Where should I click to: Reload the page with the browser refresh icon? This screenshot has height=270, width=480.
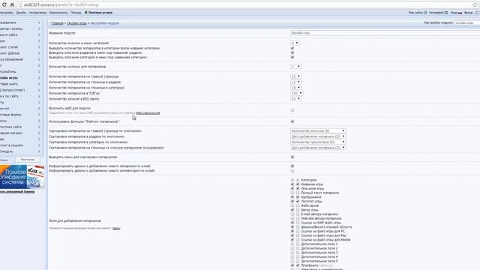(x=4, y=5)
